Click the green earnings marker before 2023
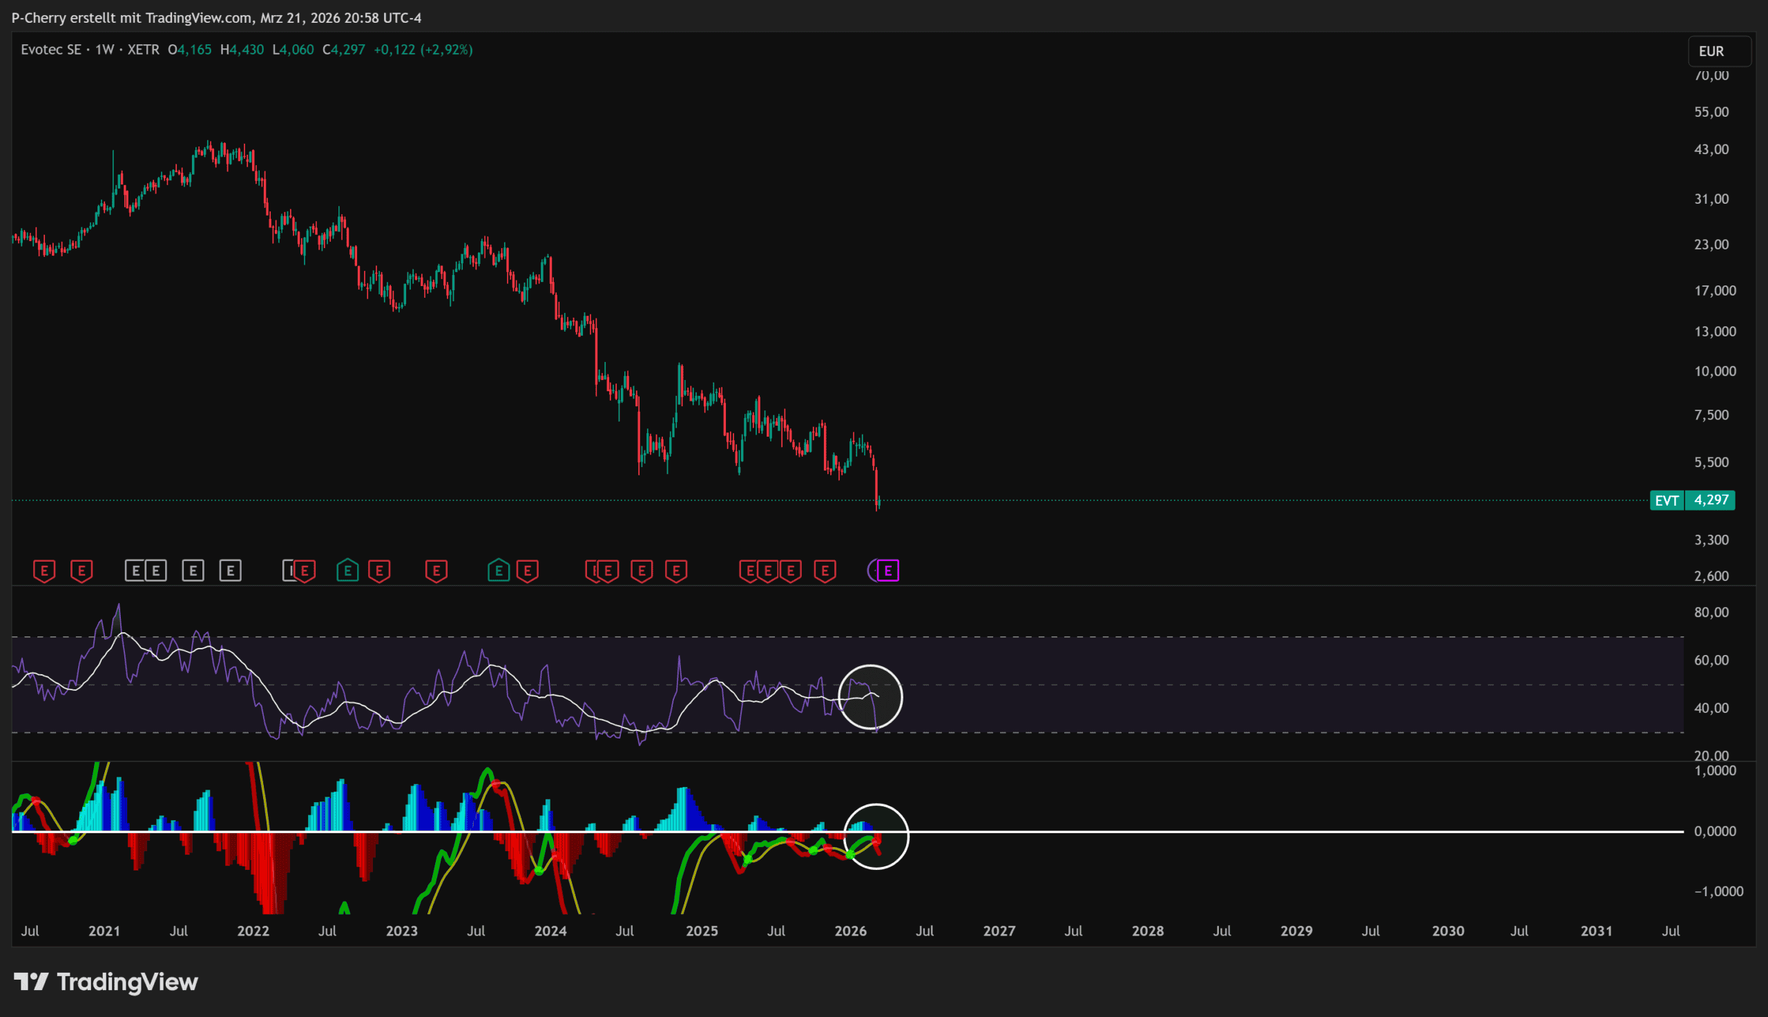 (347, 571)
